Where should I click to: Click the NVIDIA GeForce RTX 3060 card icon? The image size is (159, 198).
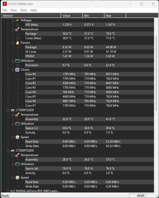(x=12, y=191)
